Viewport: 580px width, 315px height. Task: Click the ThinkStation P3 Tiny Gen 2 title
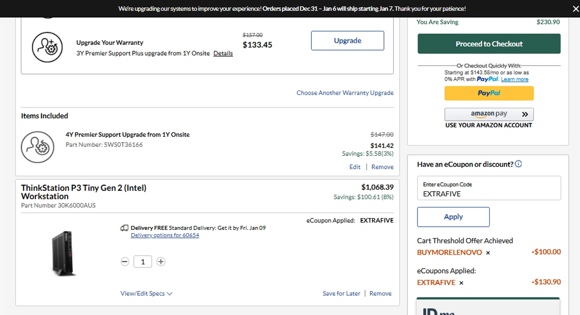(84, 192)
